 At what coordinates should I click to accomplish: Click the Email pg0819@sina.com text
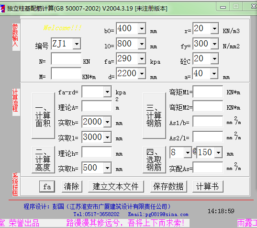point(158,214)
